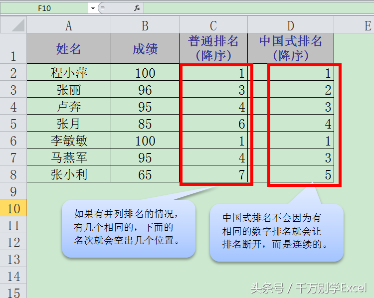This screenshot has width=374, height=298.
Task: Select callout beginning 如果有并列排名的情况
Action: [129, 228]
